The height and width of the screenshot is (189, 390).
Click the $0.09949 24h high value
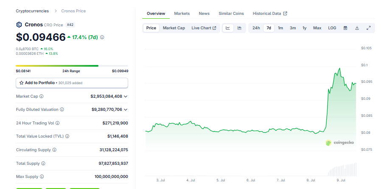pos(120,71)
